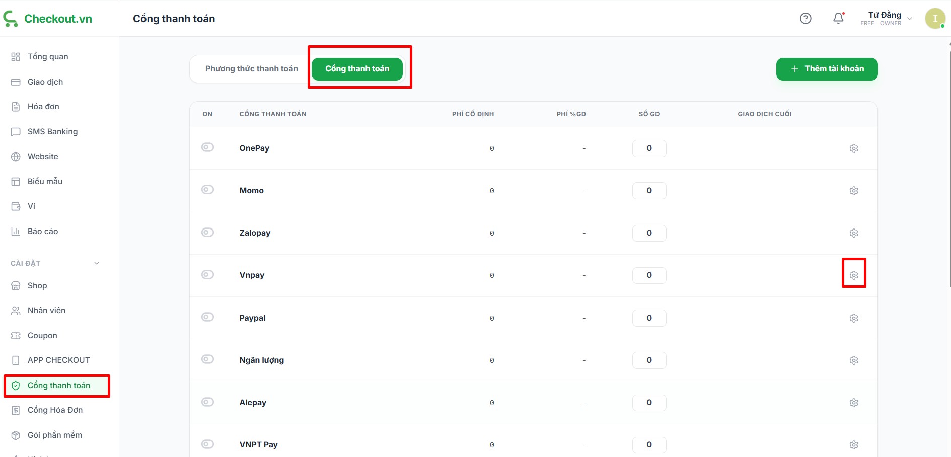Click the Vnpay transaction count box

pyautogui.click(x=649, y=275)
